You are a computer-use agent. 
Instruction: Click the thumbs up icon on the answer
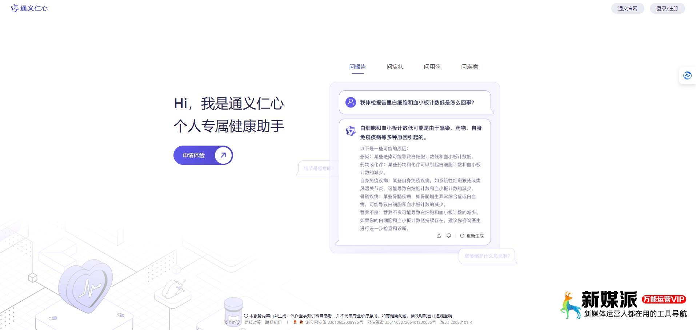tap(439, 236)
